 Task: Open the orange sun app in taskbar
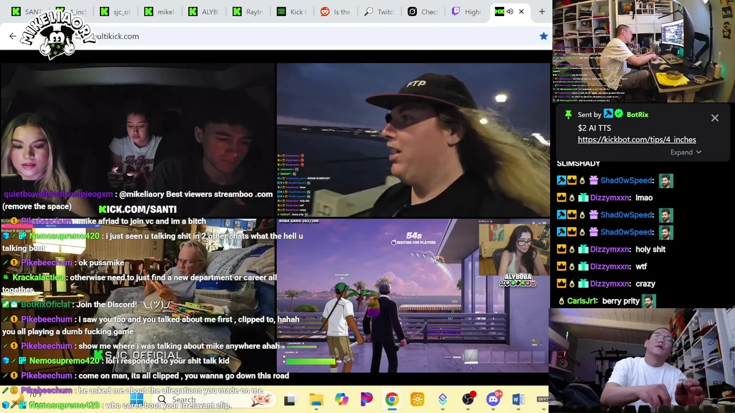coord(417,400)
